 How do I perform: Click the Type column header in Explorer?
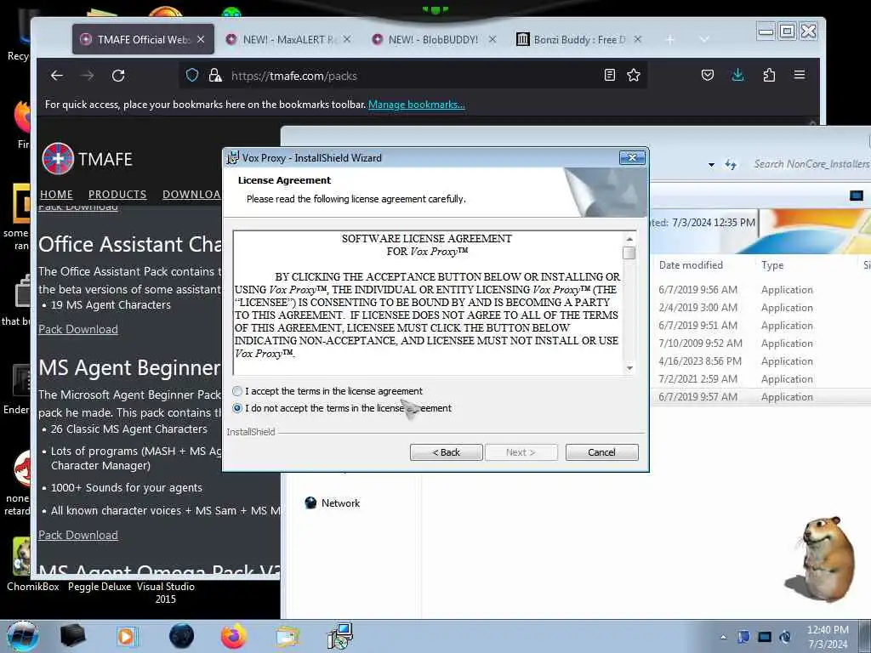[x=772, y=265]
